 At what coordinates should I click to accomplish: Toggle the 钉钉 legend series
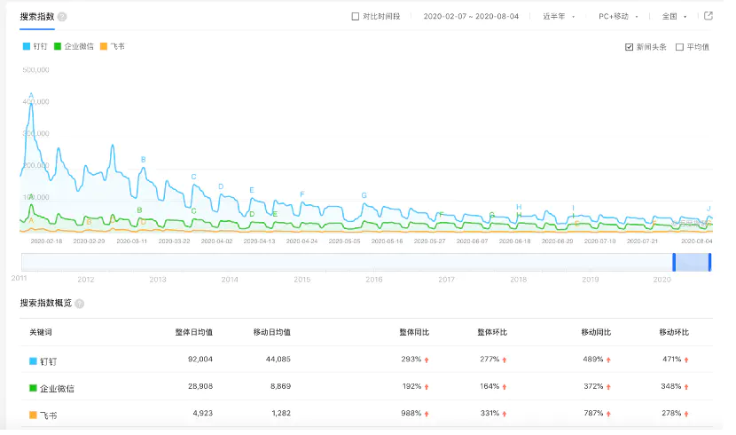click(x=35, y=46)
